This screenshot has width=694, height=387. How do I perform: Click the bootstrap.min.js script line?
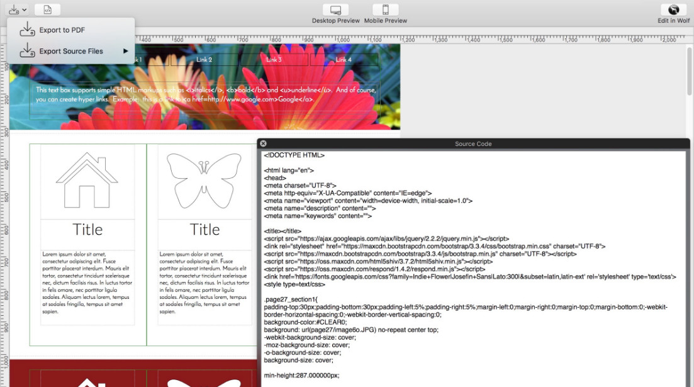tap(420, 254)
